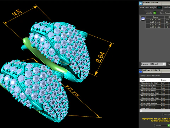170x128 pixels.
Task: Click the Save Report button
Action: pyautogui.click(x=165, y=13)
